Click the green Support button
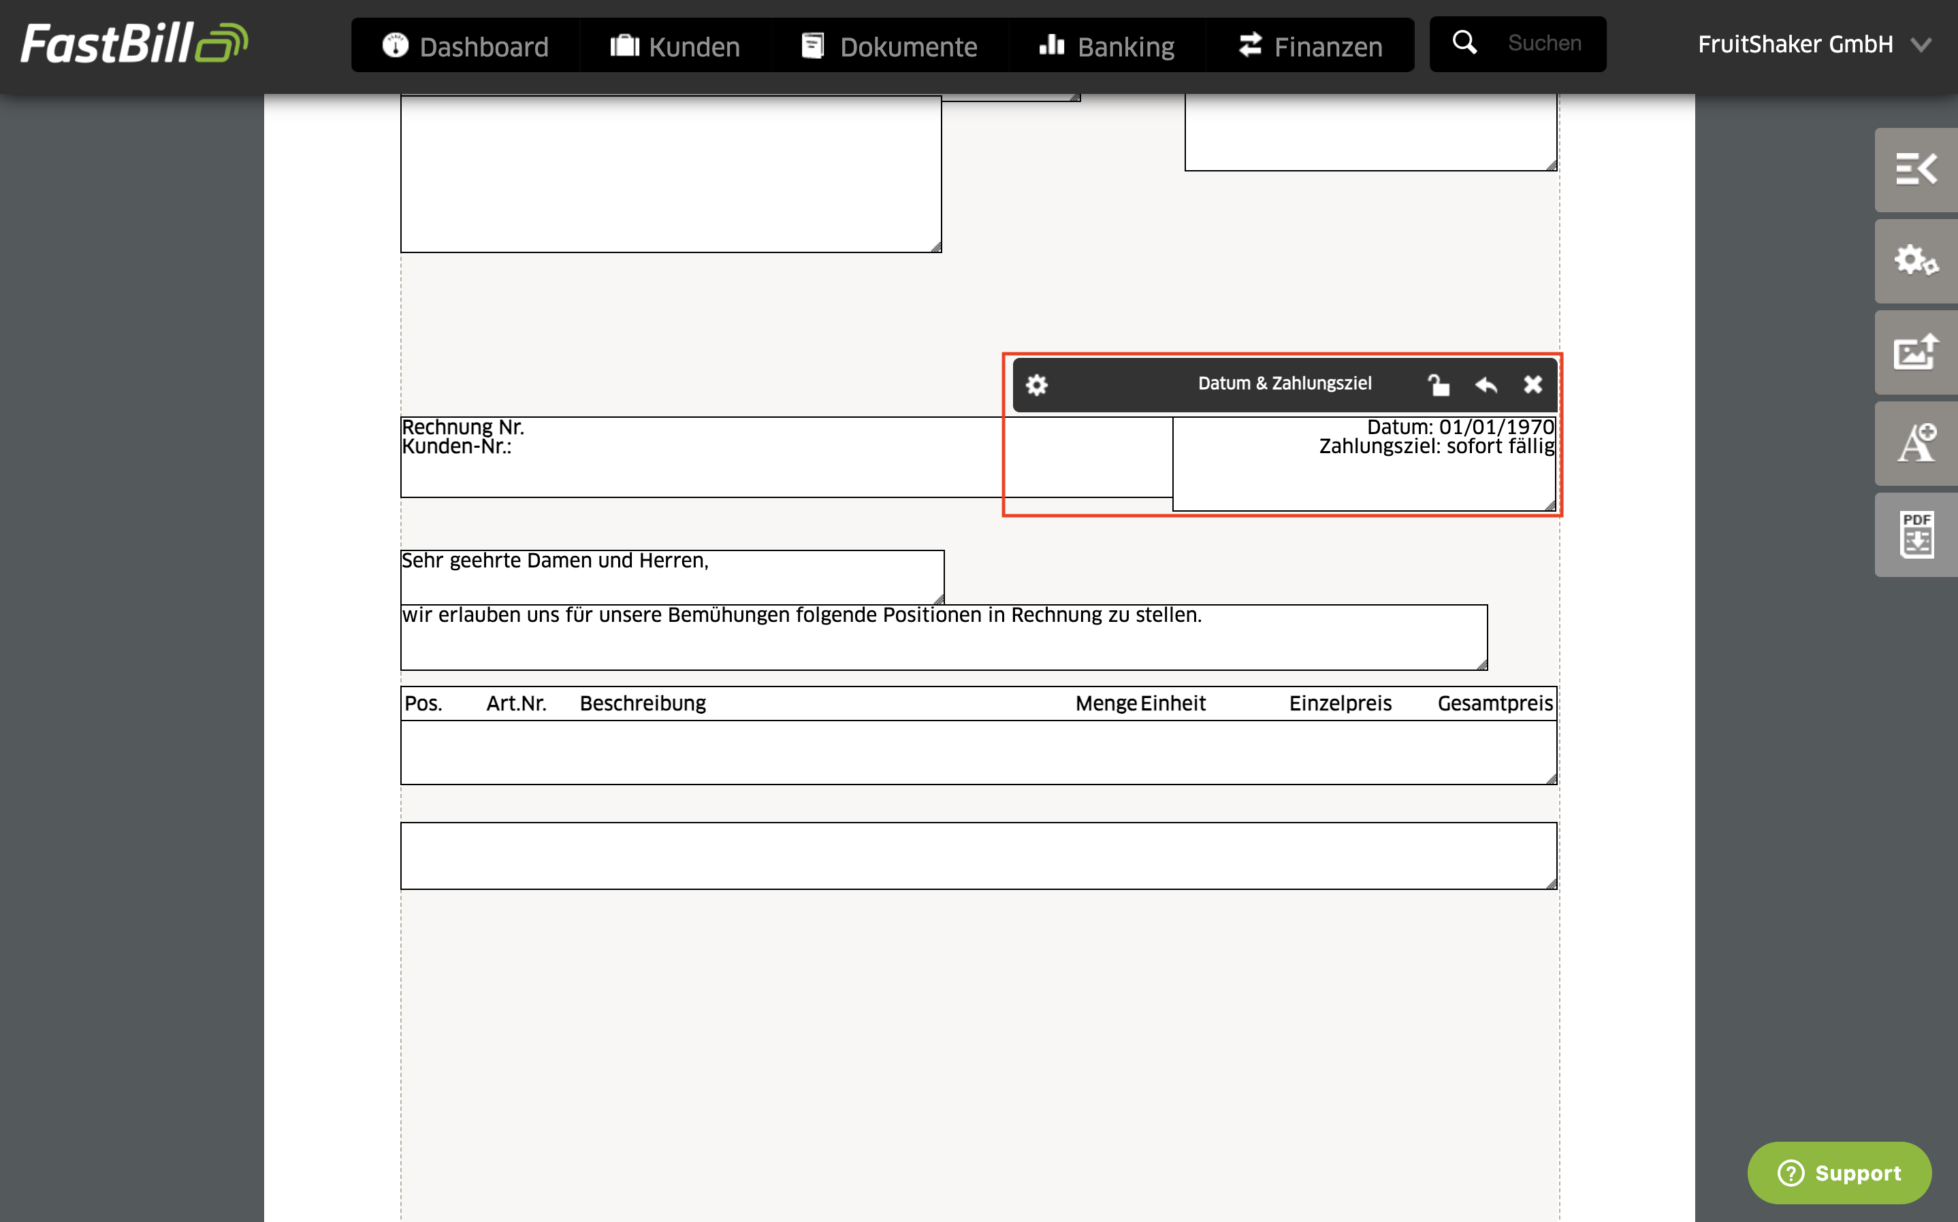The image size is (1958, 1222). click(1839, 1173)
